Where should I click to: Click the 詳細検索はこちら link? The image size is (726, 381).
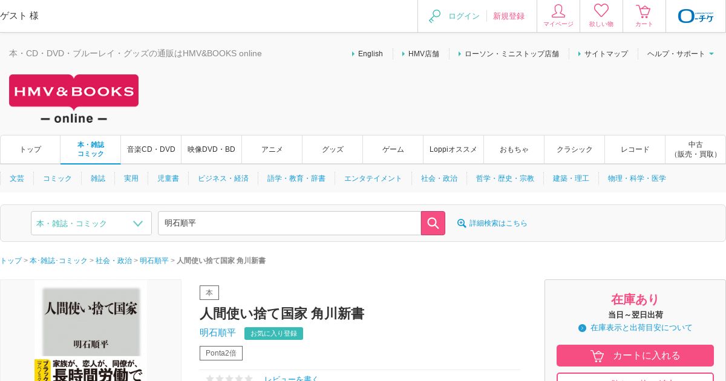click(x=499, y=223)
